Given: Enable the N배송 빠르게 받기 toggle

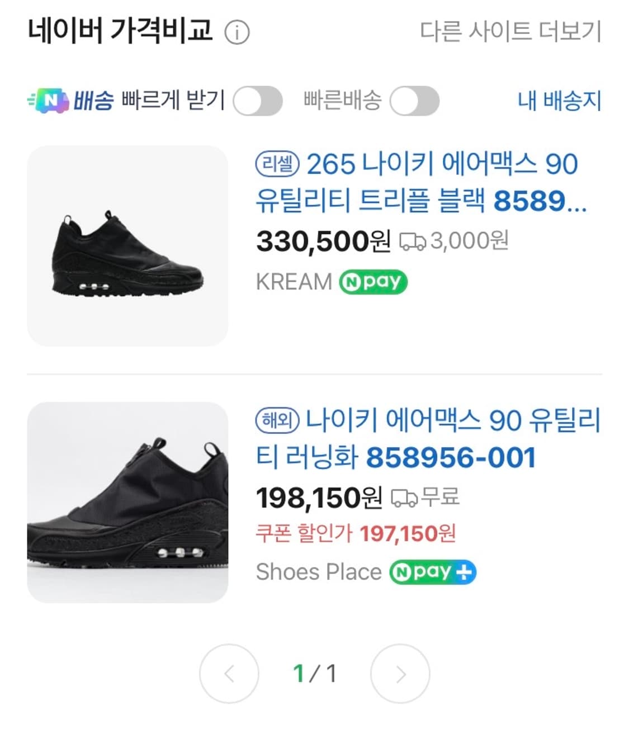Looking at the screenshot, I should (x=257, y=101).
